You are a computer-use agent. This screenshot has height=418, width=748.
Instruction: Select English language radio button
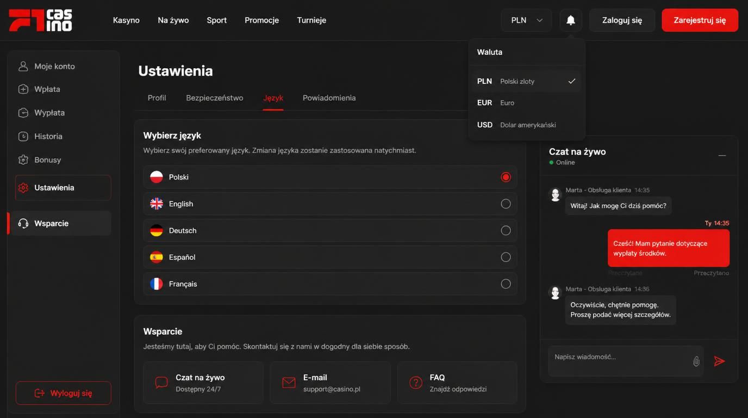(506, 204)
